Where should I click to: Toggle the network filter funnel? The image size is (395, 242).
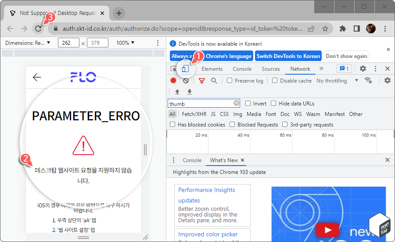coord(202,81)
